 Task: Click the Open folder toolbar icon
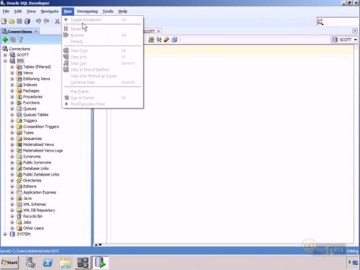click(12, 21)
